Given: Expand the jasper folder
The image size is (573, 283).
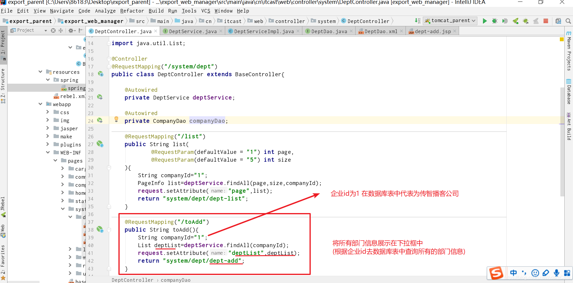Looking at the screenshot, I should point(48,128).
